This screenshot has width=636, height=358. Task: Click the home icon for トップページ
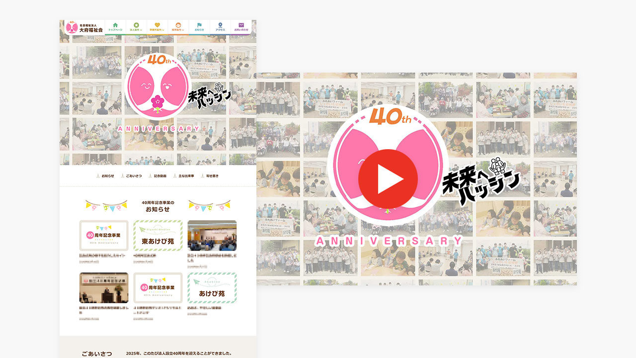(x=115, y=24)
